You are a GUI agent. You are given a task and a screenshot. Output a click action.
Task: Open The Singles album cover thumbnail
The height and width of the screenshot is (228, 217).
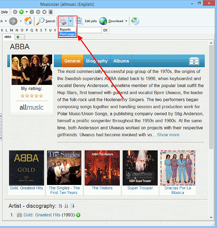pyautogui.click(x=64, y=168)
